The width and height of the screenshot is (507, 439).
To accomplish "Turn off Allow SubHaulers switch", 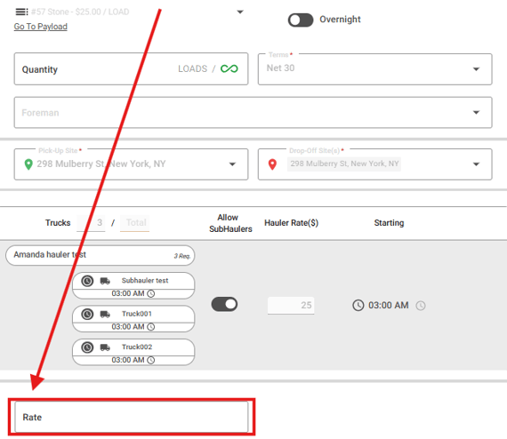I will (224, 304).
